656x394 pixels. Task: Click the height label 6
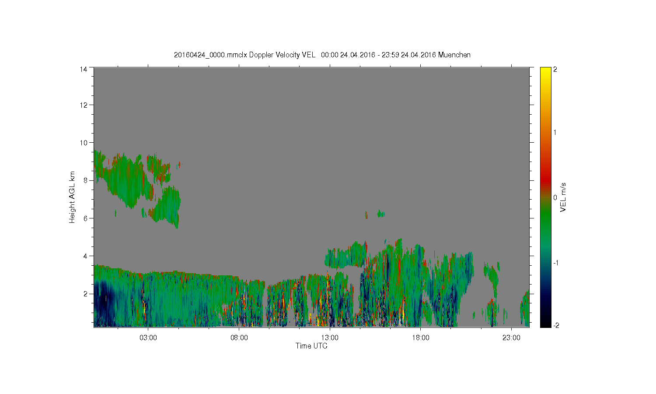[x=85, y=218]
